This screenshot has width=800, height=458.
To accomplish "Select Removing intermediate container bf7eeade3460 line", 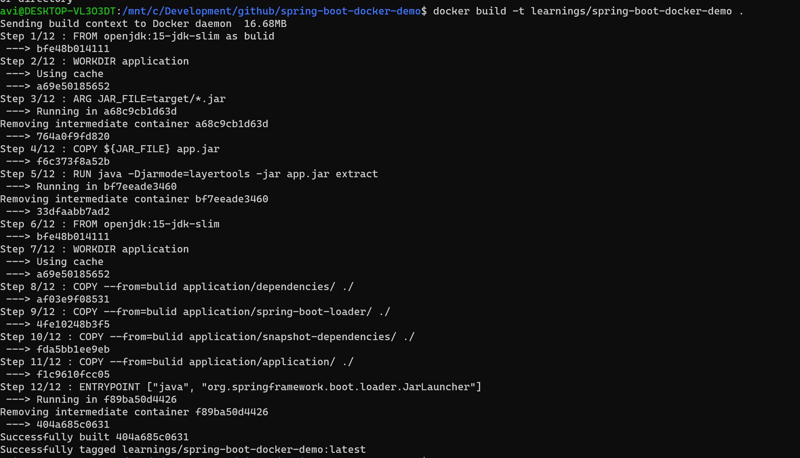I will coord(134,198).
